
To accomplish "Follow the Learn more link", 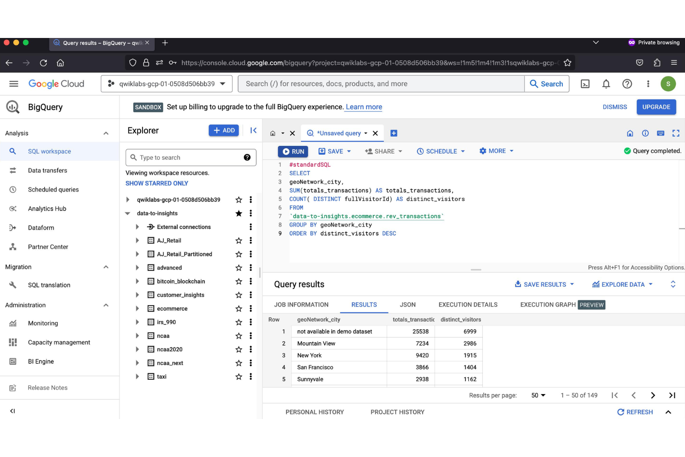I will 364,107.
